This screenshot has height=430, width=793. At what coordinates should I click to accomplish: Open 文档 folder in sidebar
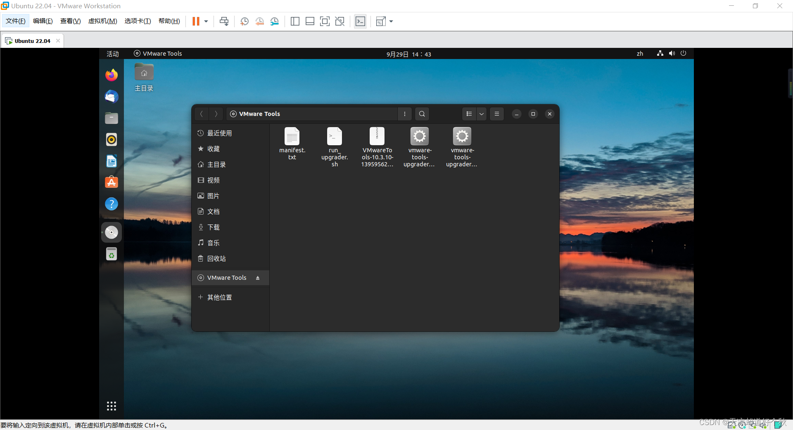[x=230, y=212]
